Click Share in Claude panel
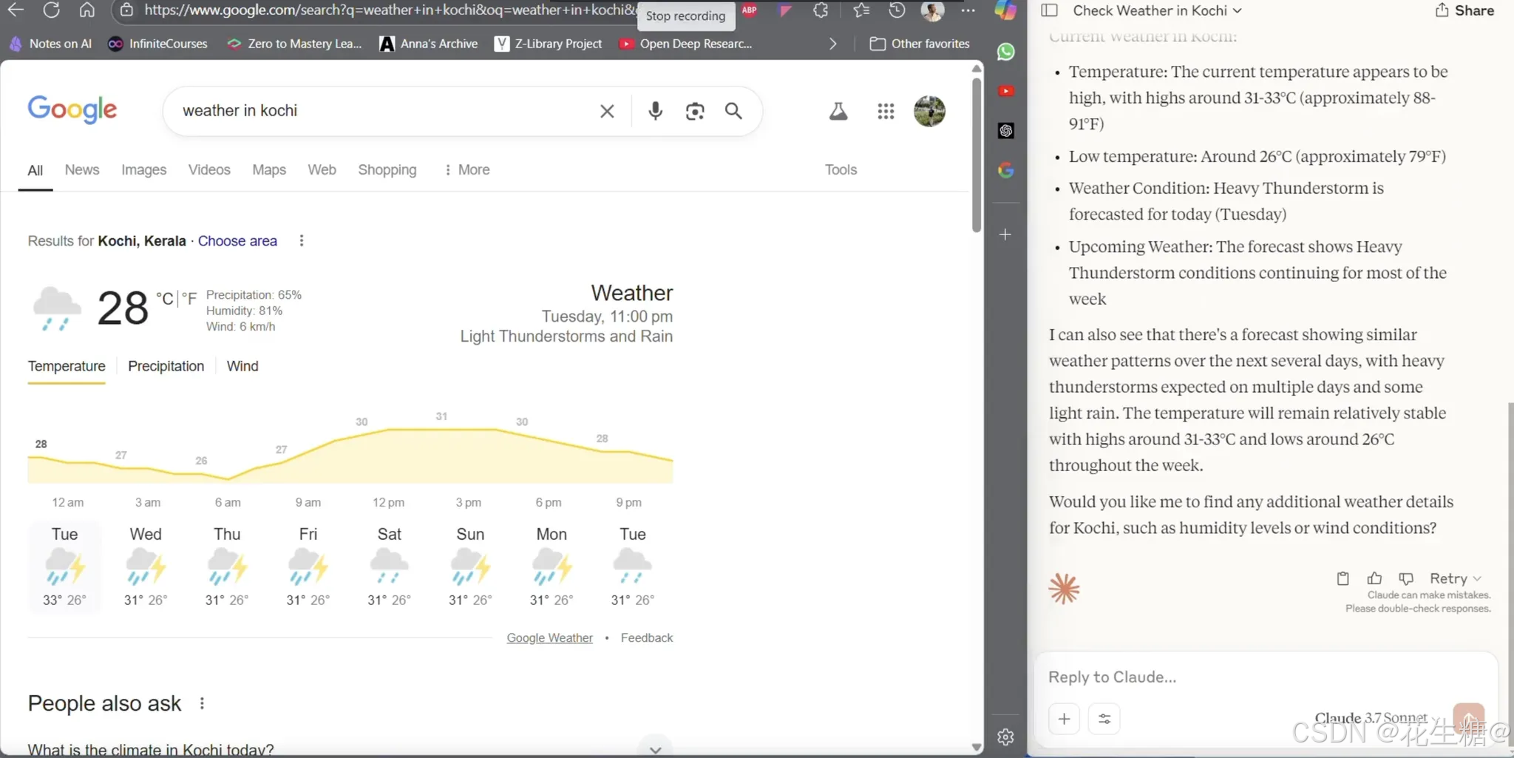Viewport: 1514px width, 758px height. (x=1464, y=10)
